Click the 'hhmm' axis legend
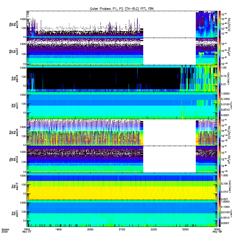The image size is (232, 247). tap(5, 229)
